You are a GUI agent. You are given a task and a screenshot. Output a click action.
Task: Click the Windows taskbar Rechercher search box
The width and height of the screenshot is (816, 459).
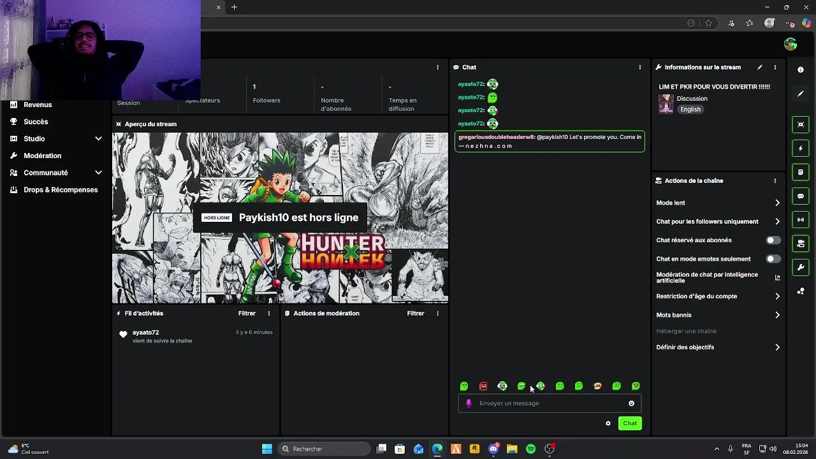[324, 449]
